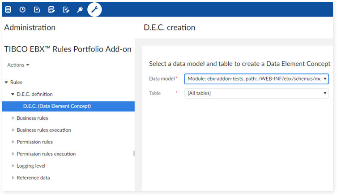Open the Data (database stack) perspective icon
Viewport: 337px width, 195px height.
(8, 9)
